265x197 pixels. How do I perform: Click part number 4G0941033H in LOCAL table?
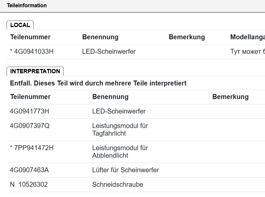[x=32, y=52]
